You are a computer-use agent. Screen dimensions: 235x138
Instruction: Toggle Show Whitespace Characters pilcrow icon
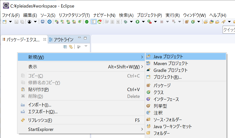pyautogui.click(x=118, y=22)
